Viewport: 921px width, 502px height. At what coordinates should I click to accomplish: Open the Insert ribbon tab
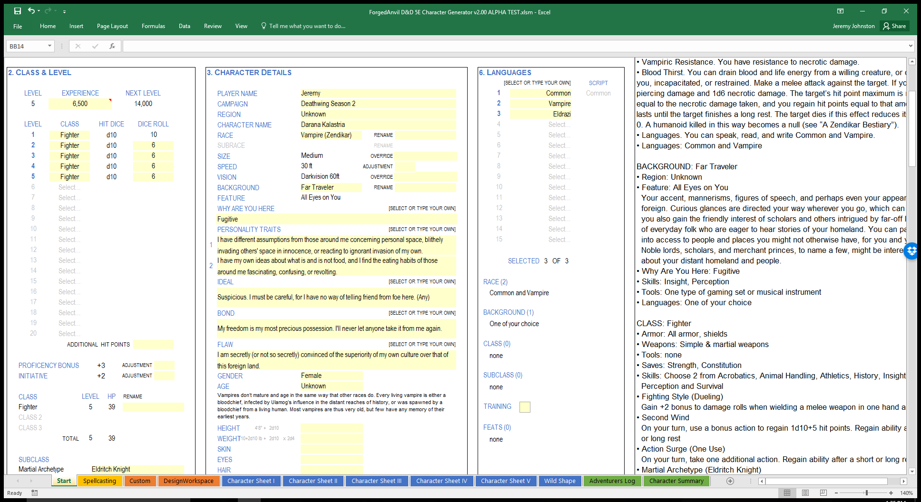point(76,26)
